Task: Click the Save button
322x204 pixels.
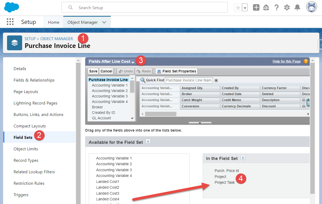Action: 93,71
